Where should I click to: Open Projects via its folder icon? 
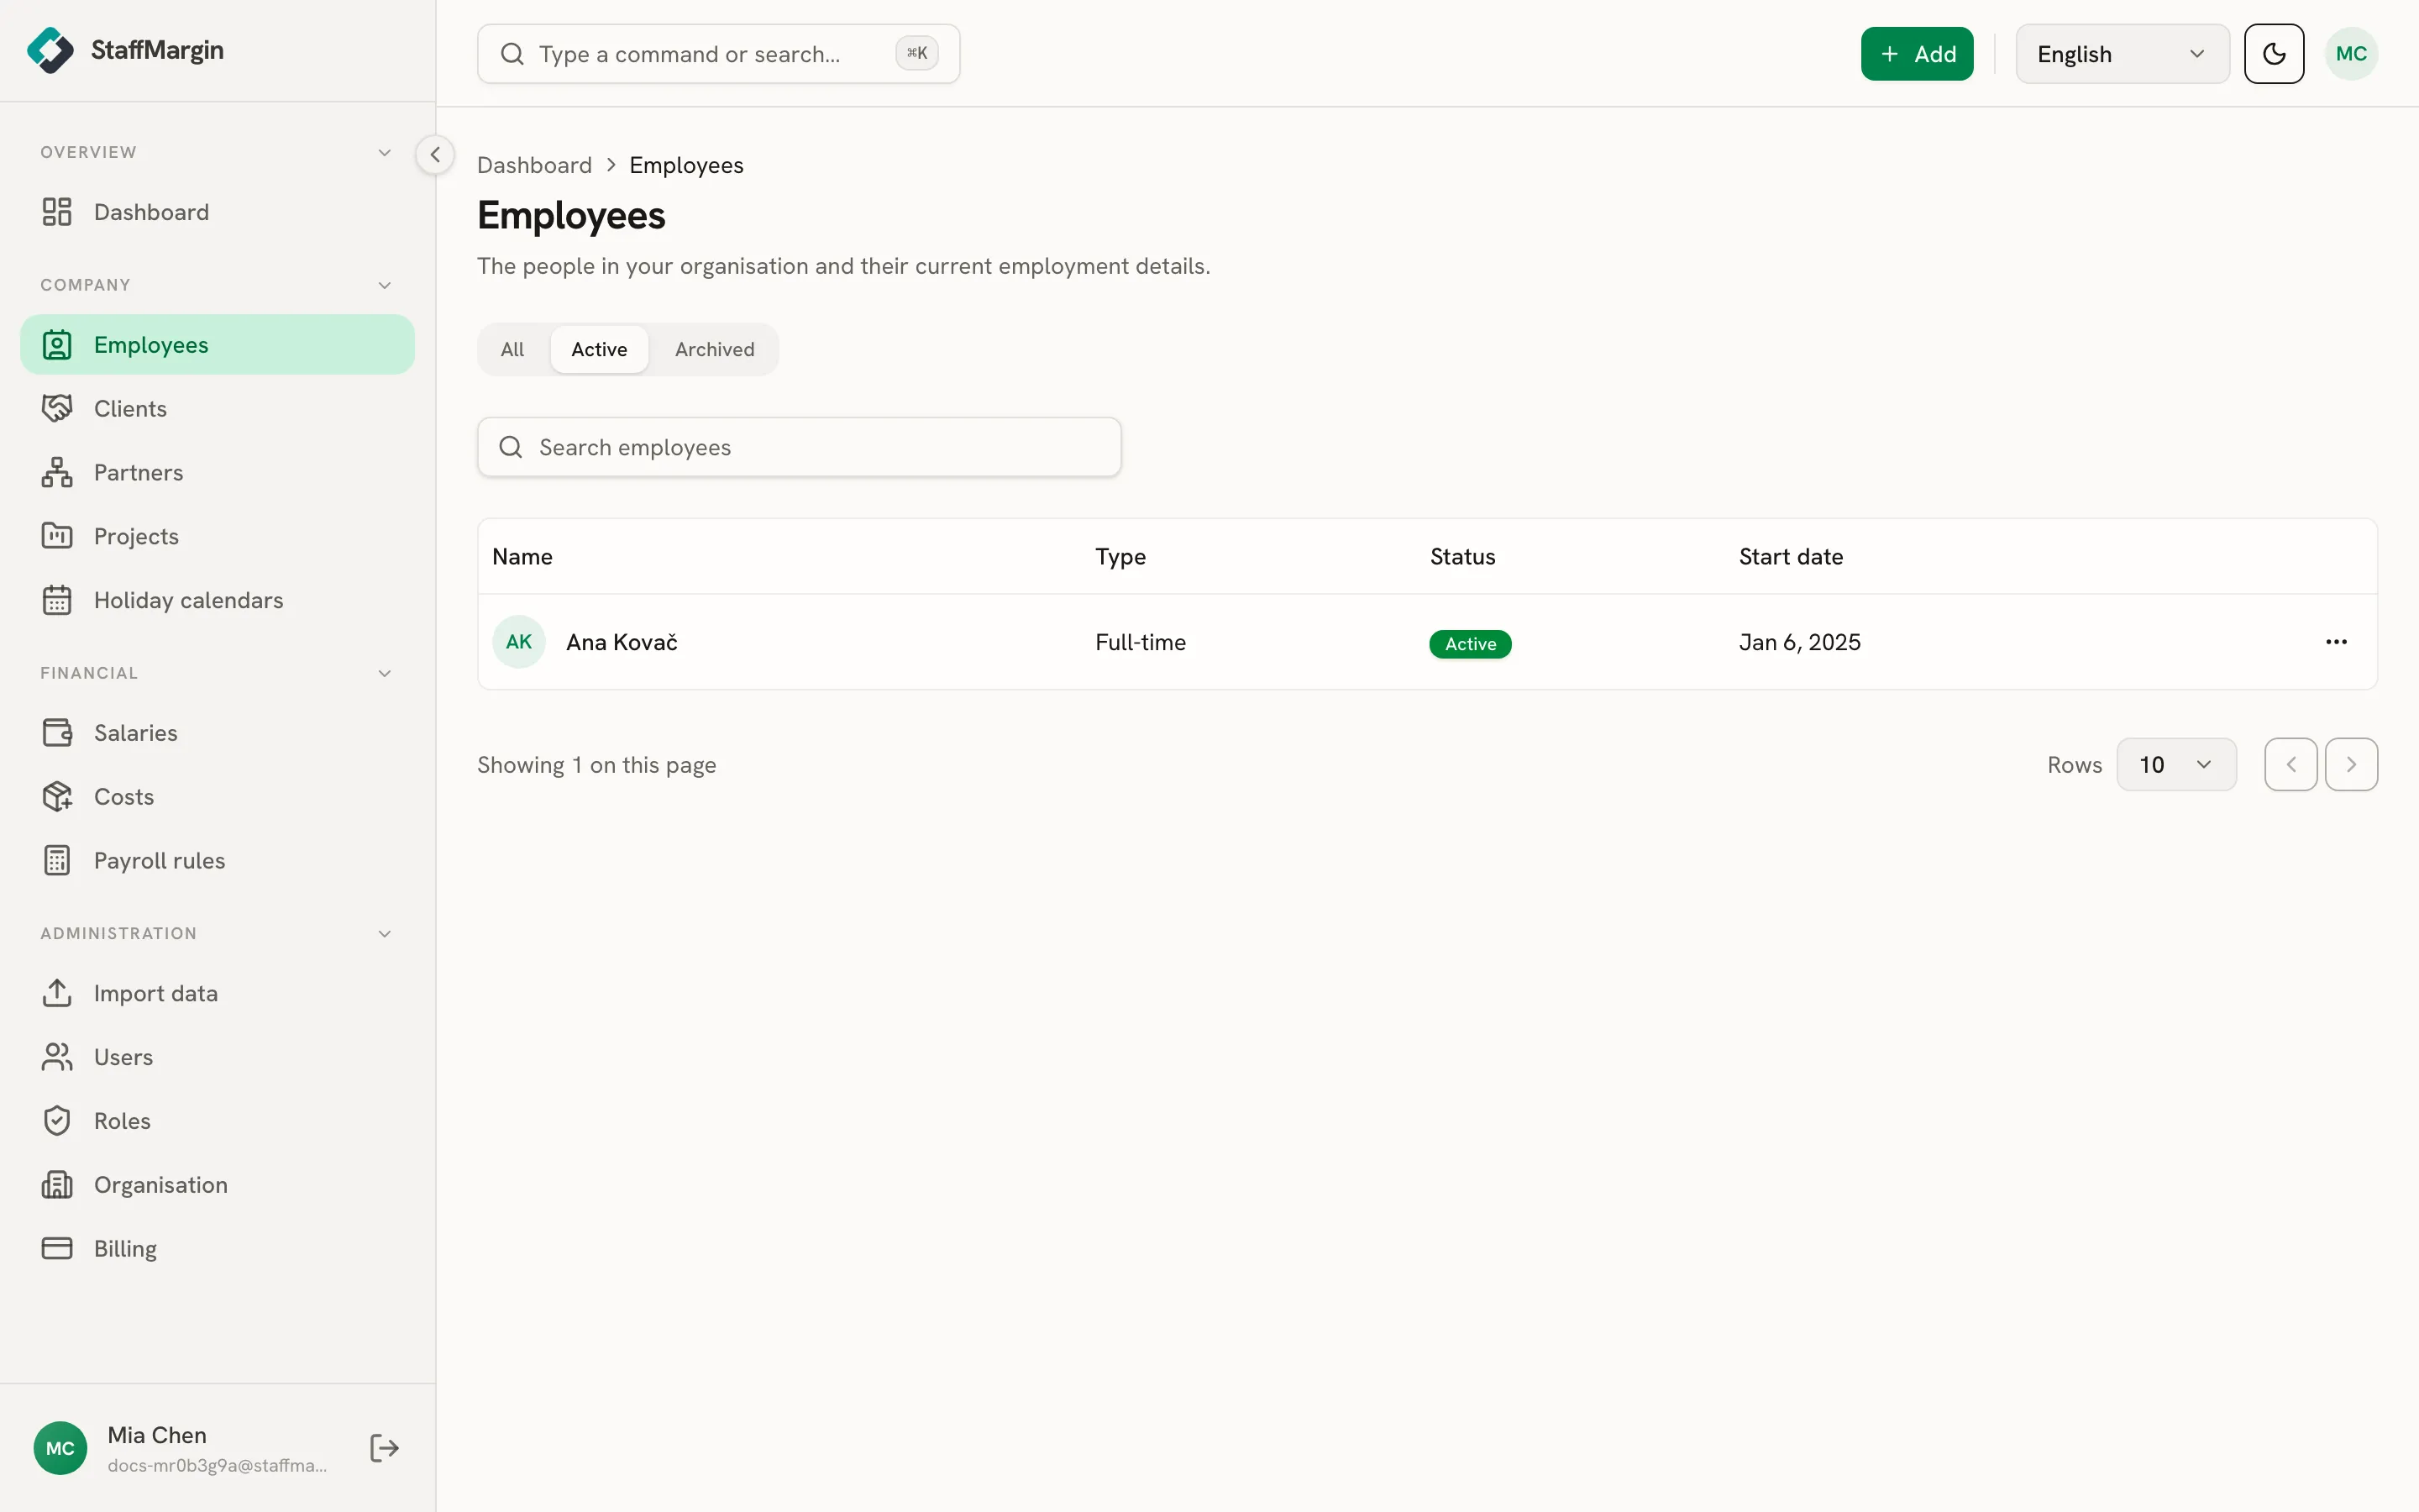[57, 536]
